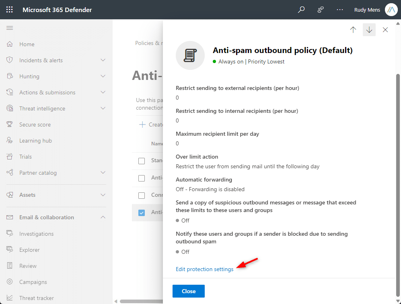Open Explorer in navigation
Viewport: 401px width, 304px height.
pos(29,250)
